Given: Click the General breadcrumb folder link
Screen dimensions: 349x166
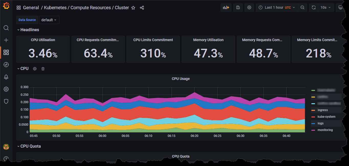Looking at the screenshot, I should [31, 8].
